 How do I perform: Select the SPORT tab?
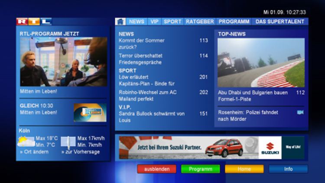point(172,21)
